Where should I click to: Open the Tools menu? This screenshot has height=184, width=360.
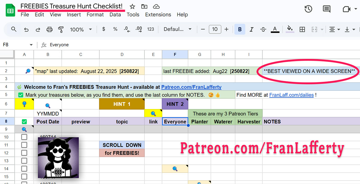pyautogui.click(x=133, y=14)
